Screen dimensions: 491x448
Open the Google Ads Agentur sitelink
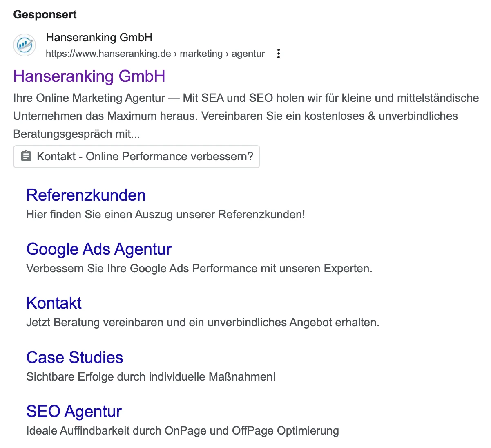(99, 249)
